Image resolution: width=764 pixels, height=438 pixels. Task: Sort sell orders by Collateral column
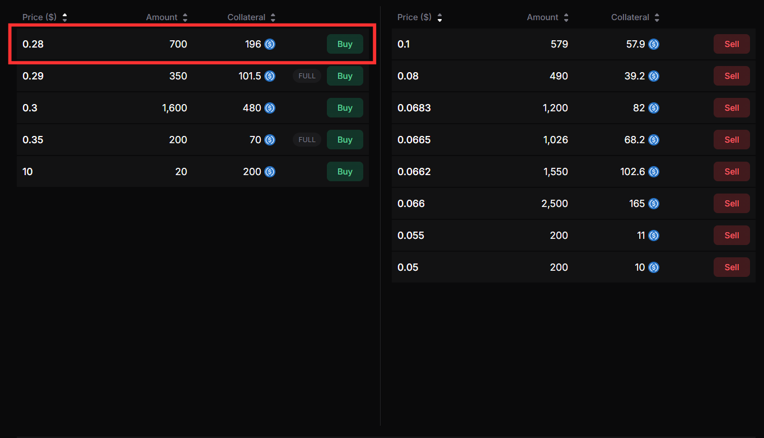click(657, 17)
